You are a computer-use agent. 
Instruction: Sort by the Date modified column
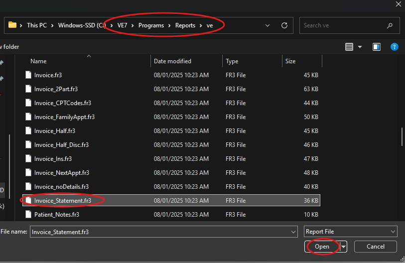(x=172, y=61)
